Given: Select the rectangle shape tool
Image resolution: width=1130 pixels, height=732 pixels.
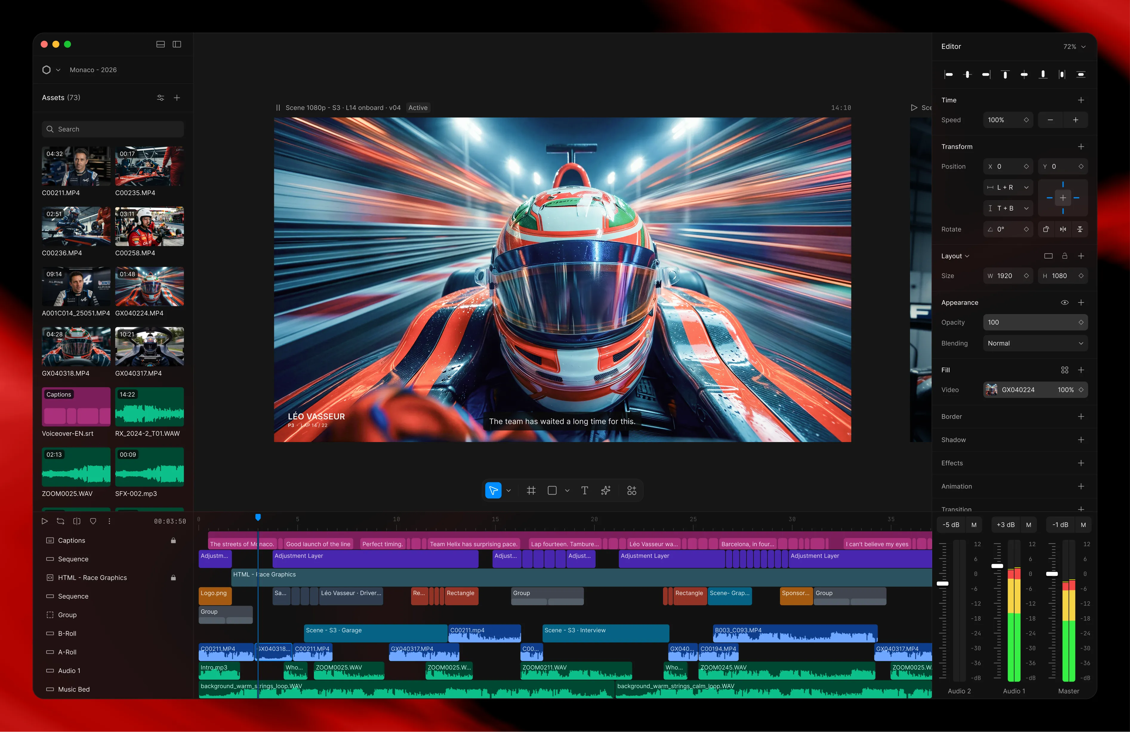Looking at the screenshot, I should [x=552, y=491].
